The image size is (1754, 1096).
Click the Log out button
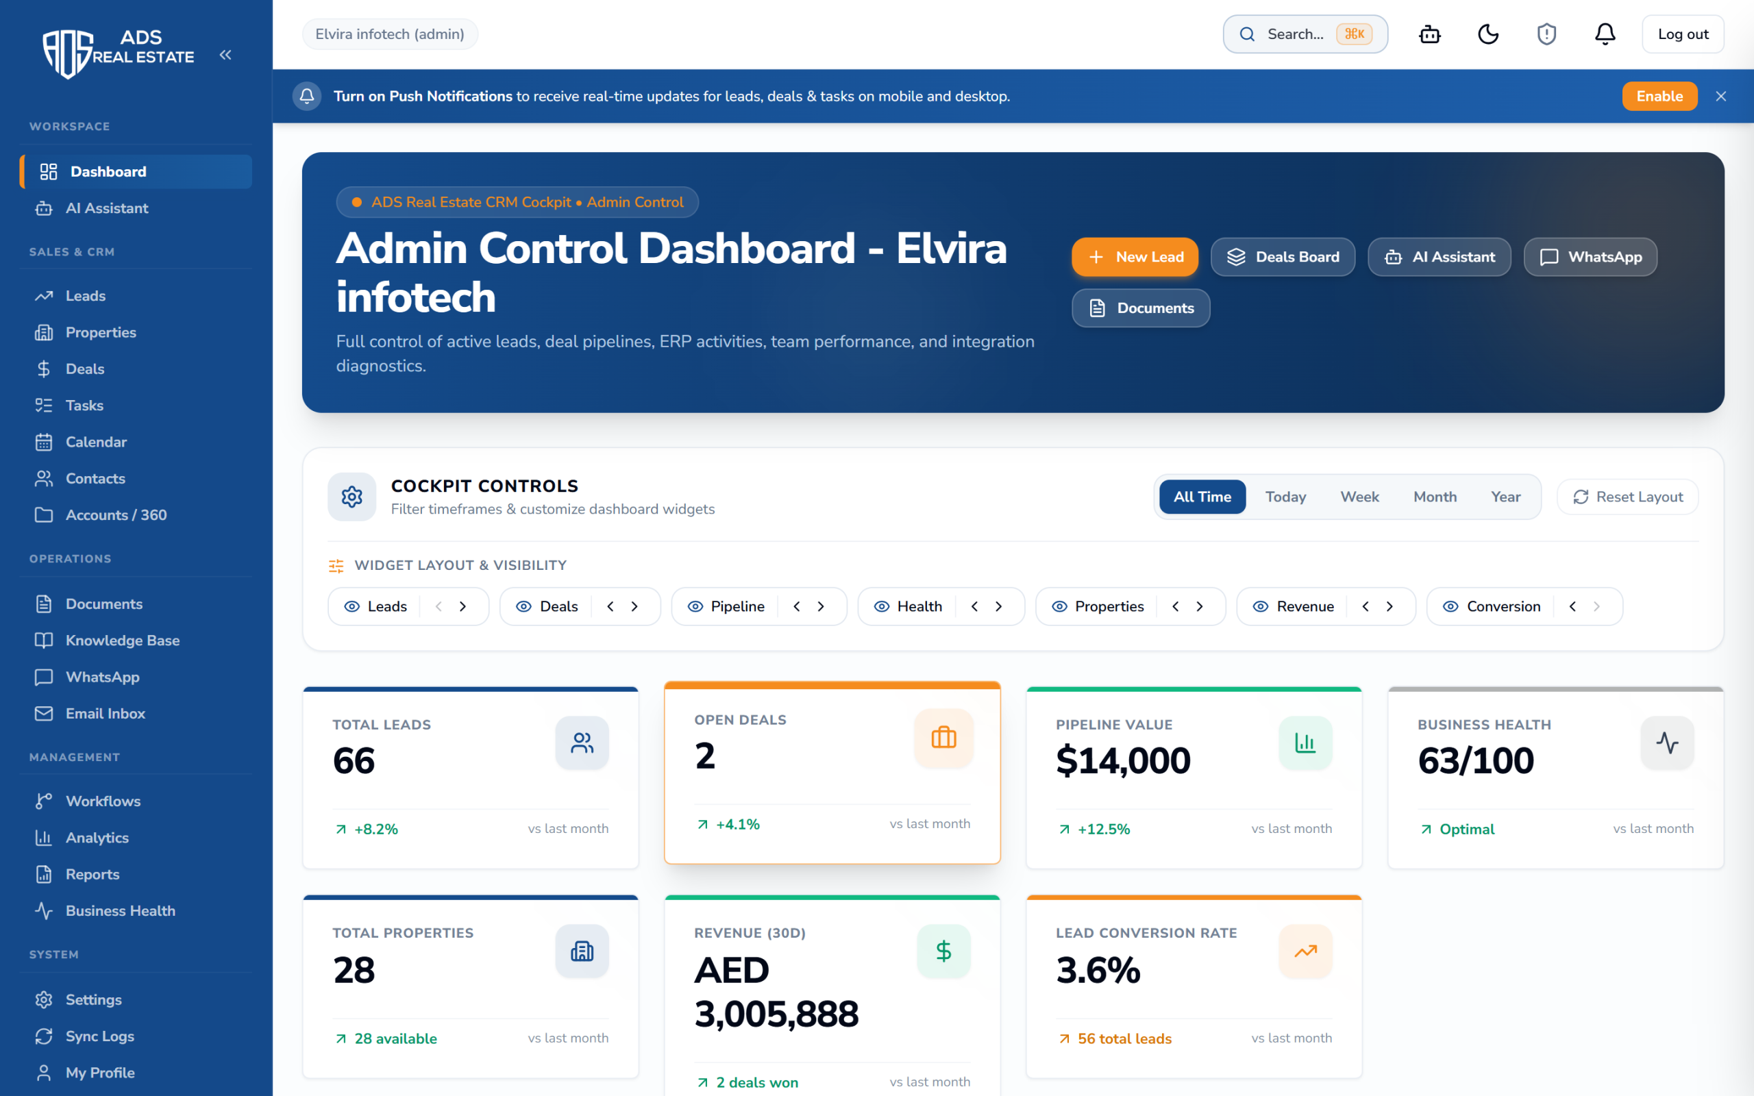1682,34
